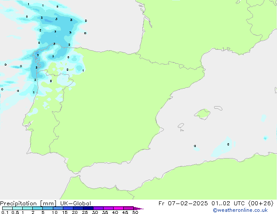
Task: Click the above-50 arrow tip of the legend
Action: pos(138,208)
